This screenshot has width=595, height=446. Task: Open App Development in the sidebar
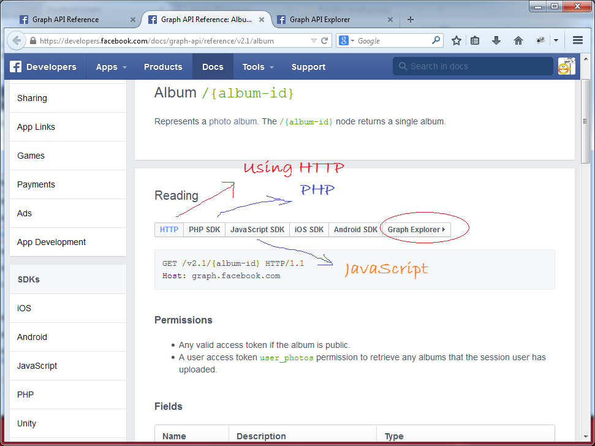pos(68,243)
